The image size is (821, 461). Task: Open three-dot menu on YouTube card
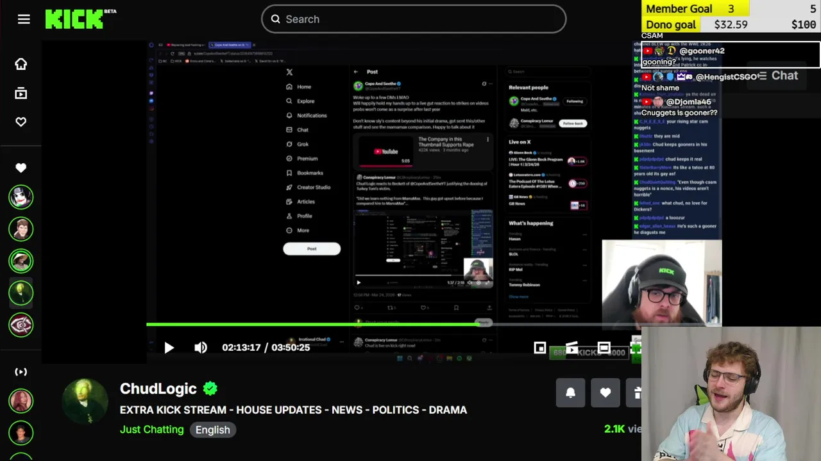[487, 140]
